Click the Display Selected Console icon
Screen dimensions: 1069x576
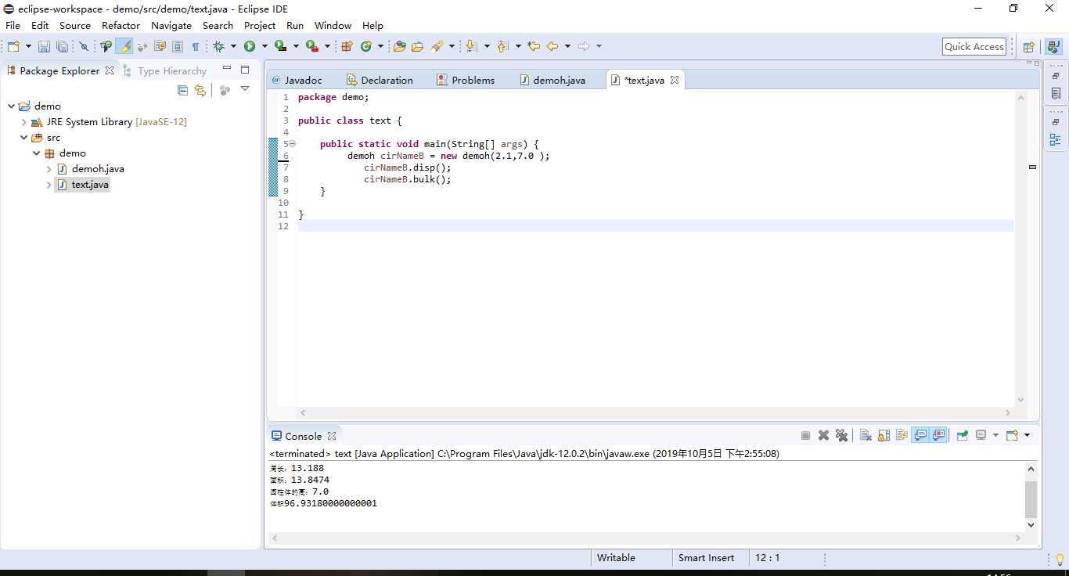[x=981, y=435]
